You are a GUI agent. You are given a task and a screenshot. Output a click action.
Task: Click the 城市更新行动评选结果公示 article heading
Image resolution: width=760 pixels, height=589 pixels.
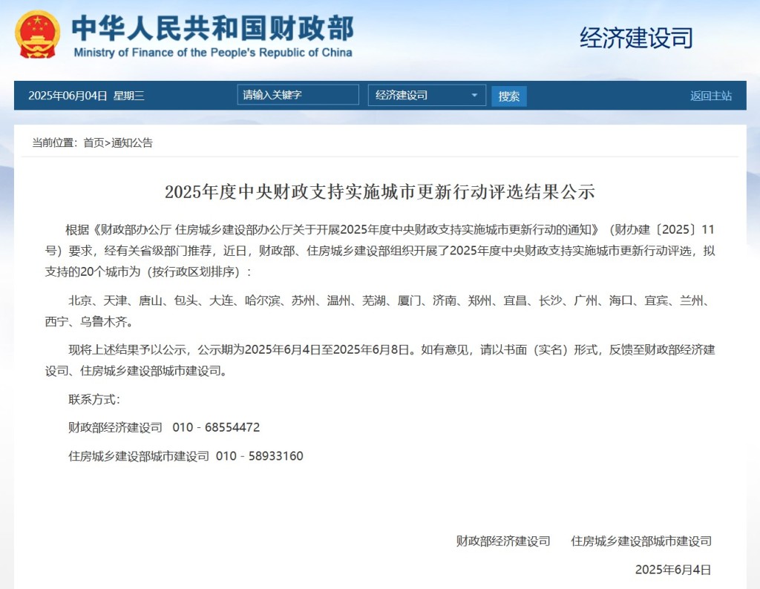coord(379,192)
